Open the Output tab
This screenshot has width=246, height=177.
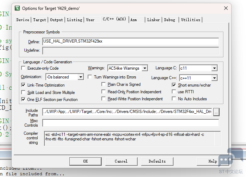tap(56, 20)
